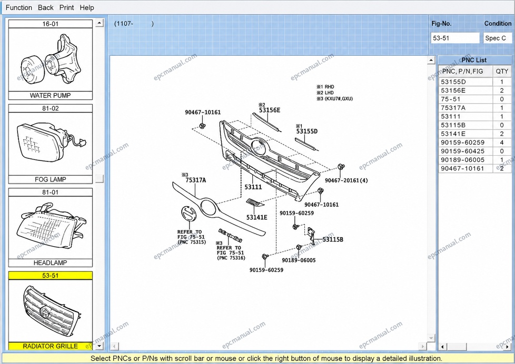Screen dimensions: 515x364
Task: Open the Print menu
Action: pyautogui.click(x=67, y=7)
